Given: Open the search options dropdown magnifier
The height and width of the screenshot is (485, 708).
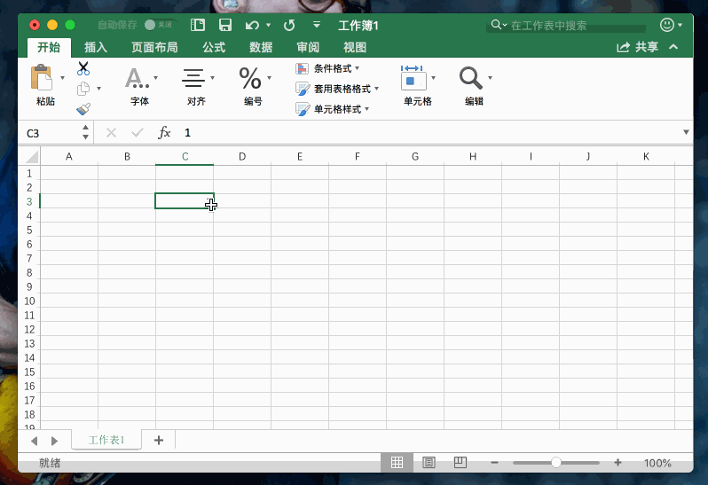Looking at the screenshot, I should point(499,25).
